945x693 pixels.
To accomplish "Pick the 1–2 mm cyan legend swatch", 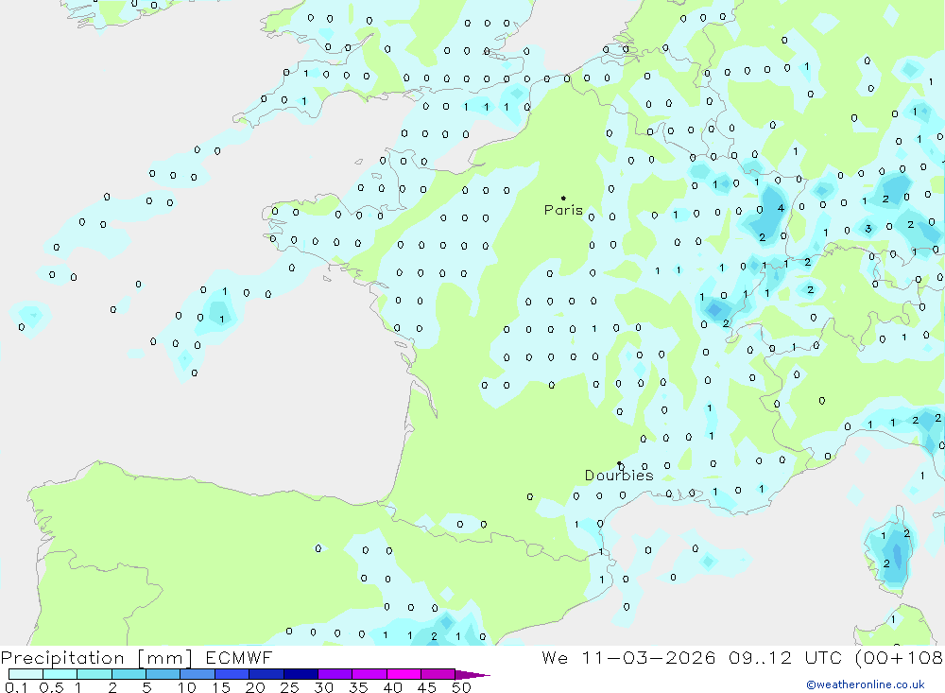I will [x=94, y=674].
